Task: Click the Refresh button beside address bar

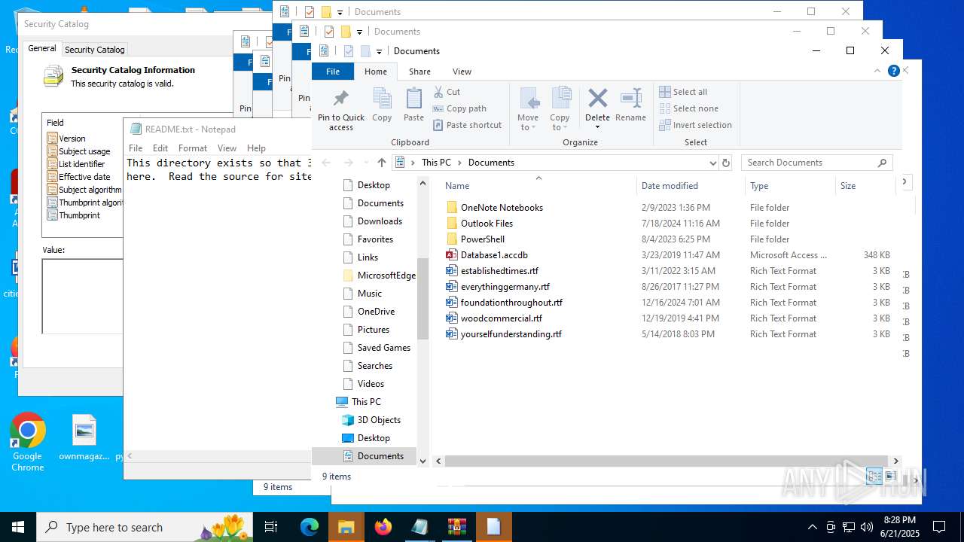Action: point(726,163)
